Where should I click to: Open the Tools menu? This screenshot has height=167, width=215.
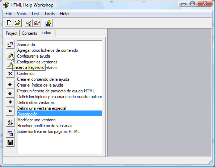(x=49, y=14)
